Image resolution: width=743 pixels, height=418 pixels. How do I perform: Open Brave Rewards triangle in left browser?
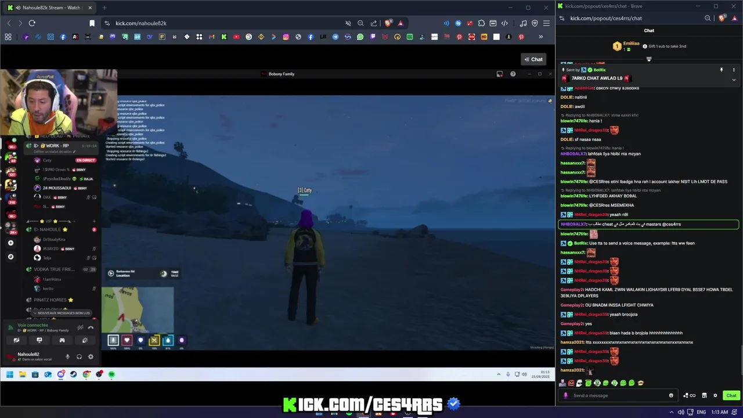[401, 23]
